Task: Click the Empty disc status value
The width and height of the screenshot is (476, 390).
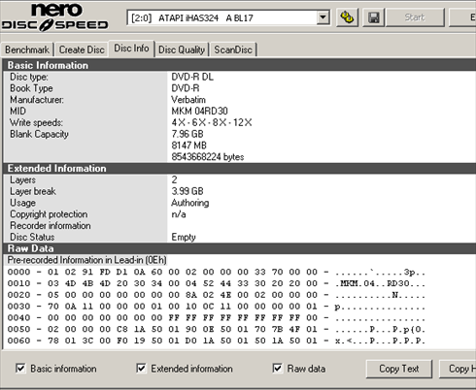Action: 184,237
